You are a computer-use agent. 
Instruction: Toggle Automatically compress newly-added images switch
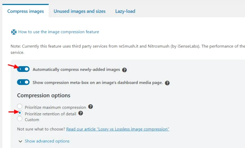(x=23, y=69)
